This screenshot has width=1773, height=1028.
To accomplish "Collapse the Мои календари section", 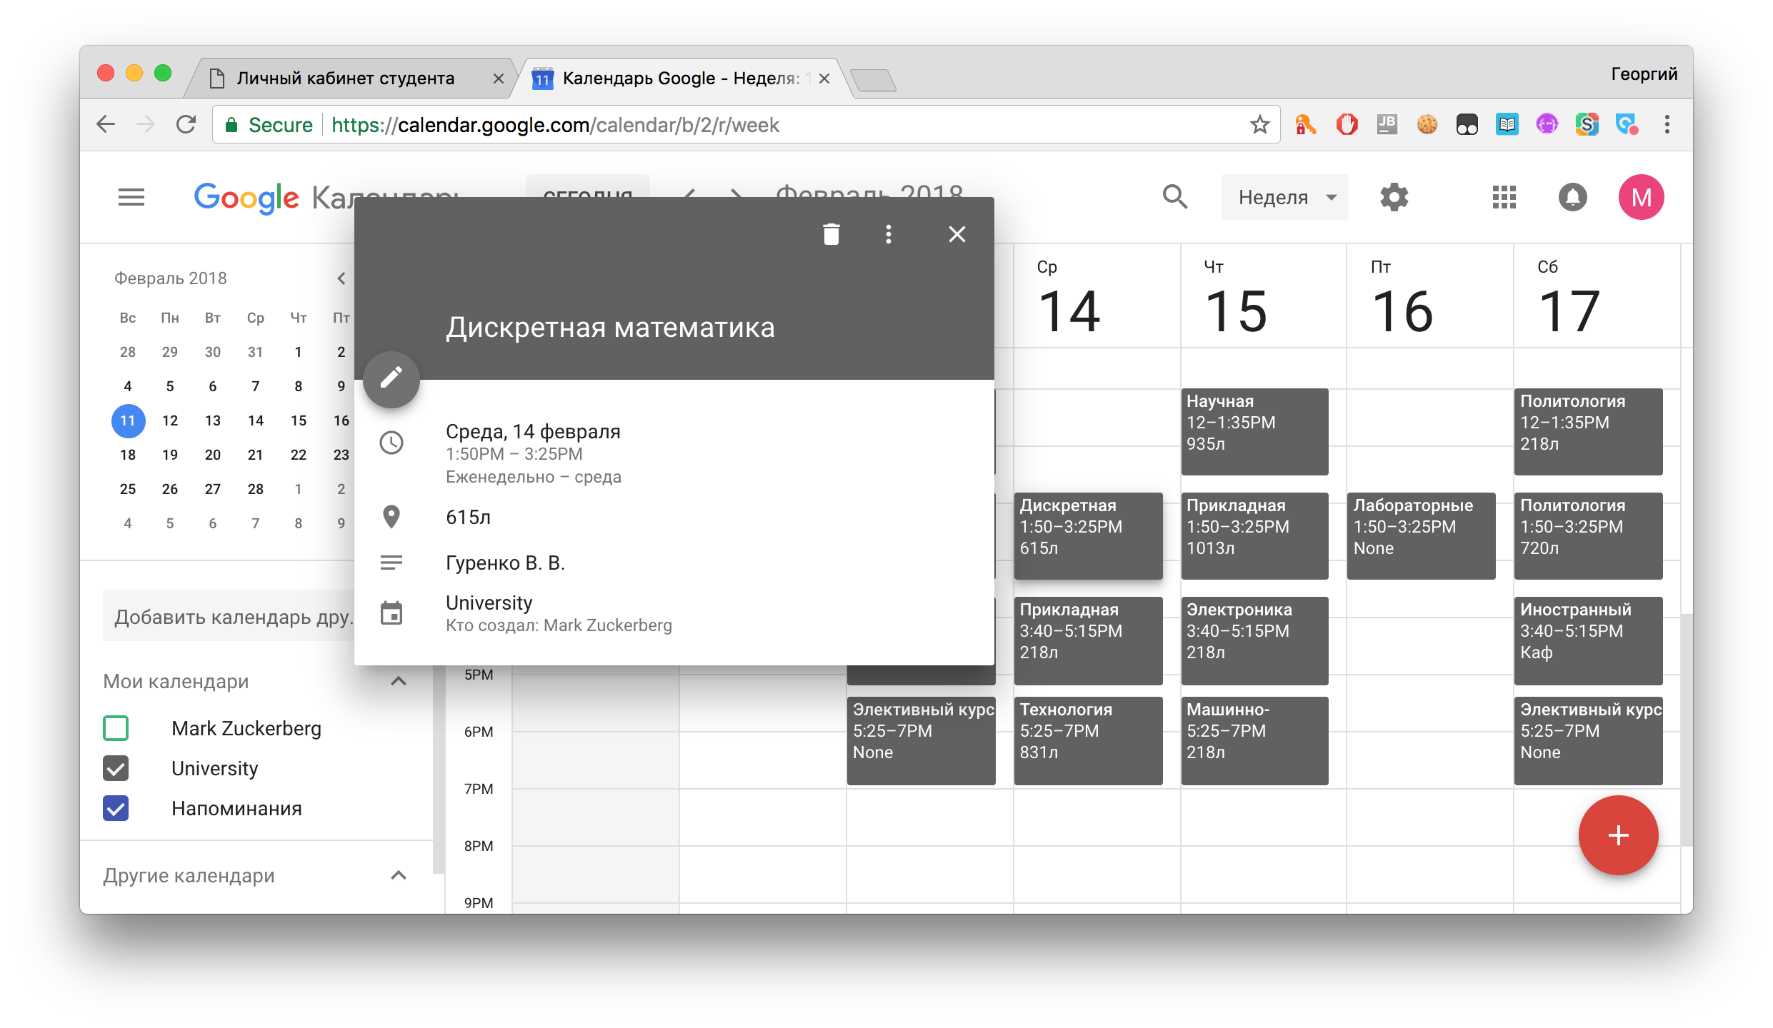I will click(399, 681).
